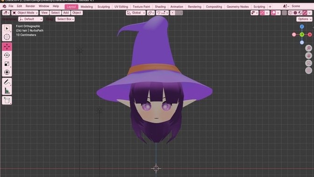314x177 pixels.
Task: Switch to the Geometry Nodes workspace tab
Action: point(237,7)
